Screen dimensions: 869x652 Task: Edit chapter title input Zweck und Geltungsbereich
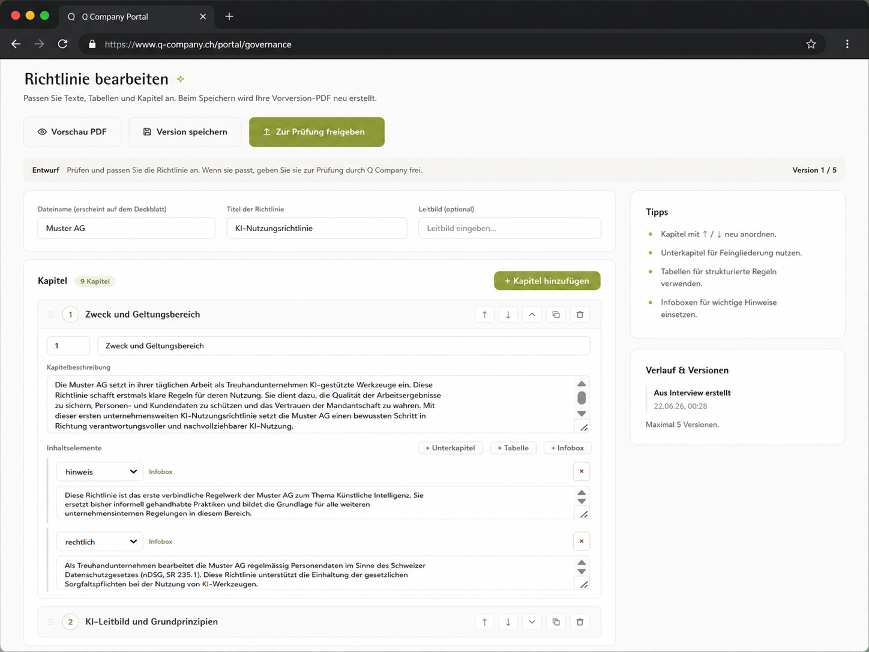point(344,346)
